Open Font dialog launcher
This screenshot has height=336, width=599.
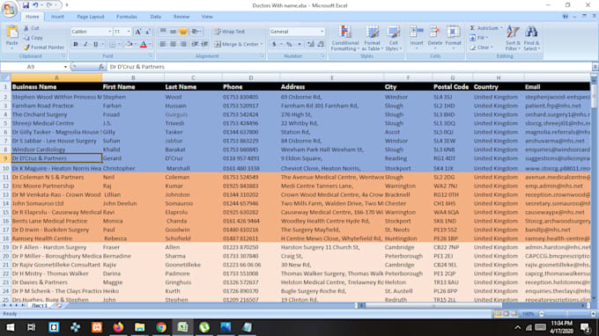(151, 56)
